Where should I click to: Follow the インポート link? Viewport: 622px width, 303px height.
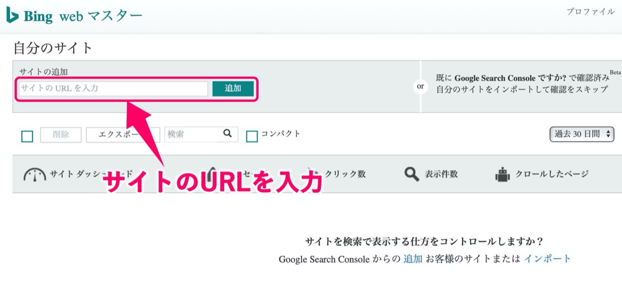pyautogui.click(x=547, y=259)
